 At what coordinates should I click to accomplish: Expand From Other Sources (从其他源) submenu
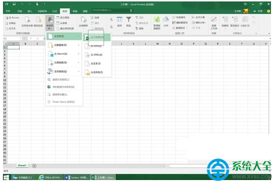64,62
